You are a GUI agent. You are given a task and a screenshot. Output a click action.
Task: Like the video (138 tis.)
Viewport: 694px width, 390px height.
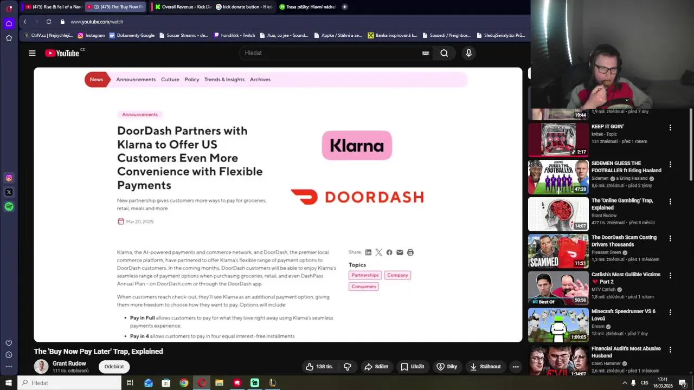319,367
